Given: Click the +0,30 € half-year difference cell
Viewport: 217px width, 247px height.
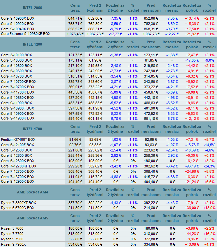Looking at the screenshot, I should [192, 156].
